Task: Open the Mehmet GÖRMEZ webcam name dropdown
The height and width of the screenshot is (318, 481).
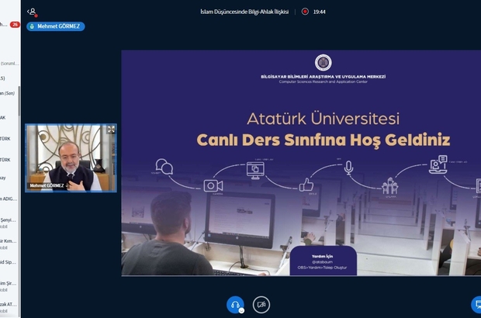Action: 48,185
